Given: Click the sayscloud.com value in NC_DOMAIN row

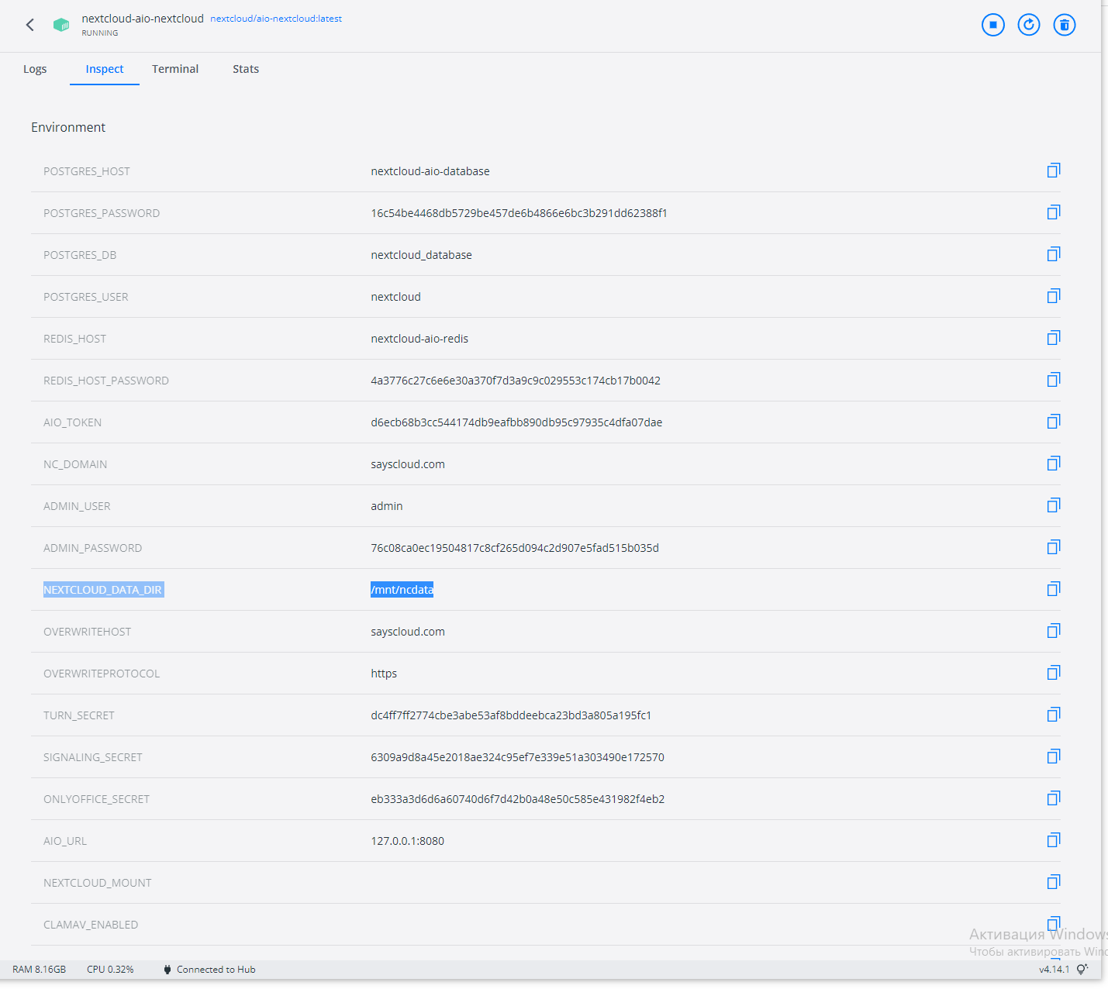Looking at the screenshot, I should click(x=408, y=464).
